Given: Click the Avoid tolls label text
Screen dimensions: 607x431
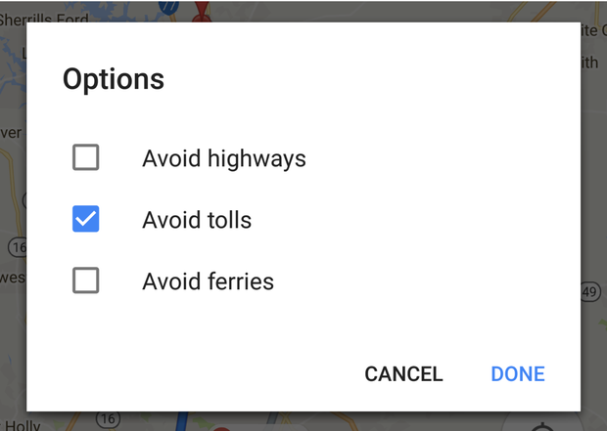Looking at the screenshot, I should tap(197, 221).
